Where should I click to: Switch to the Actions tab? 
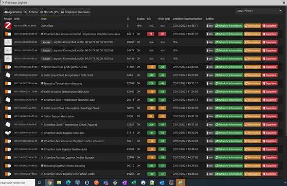[31, 12]
